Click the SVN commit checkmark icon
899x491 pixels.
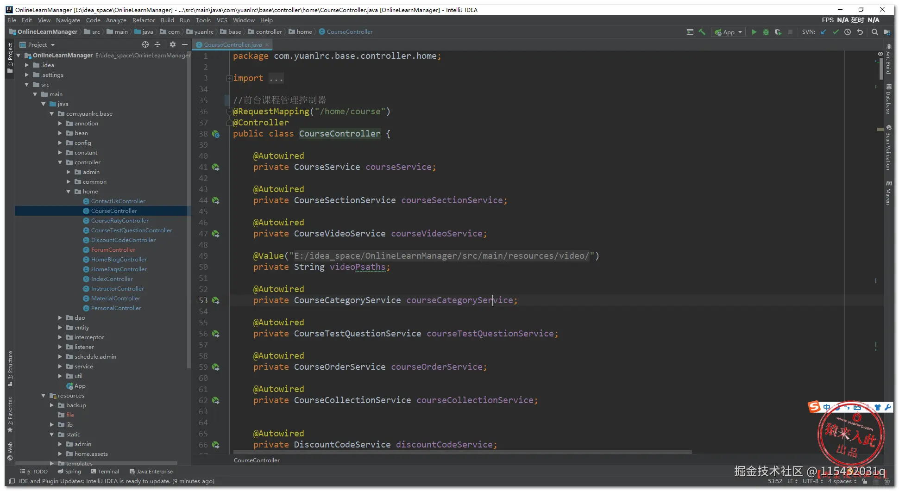click(x=836, y=32)
